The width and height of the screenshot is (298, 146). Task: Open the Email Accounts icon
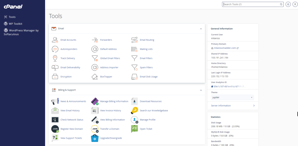[55, 40]
